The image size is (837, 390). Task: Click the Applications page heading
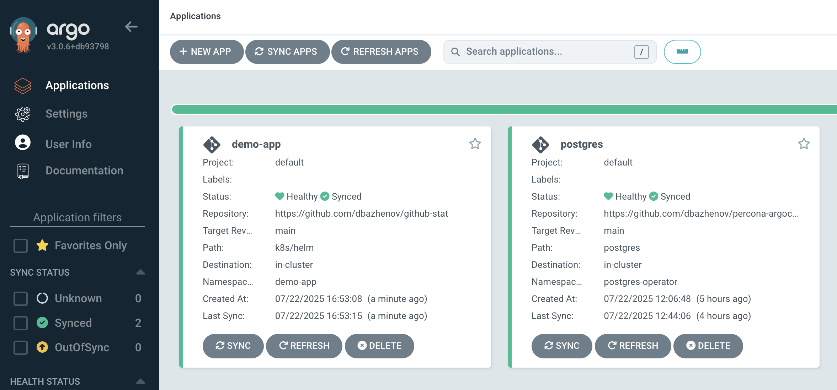point(195,16)
